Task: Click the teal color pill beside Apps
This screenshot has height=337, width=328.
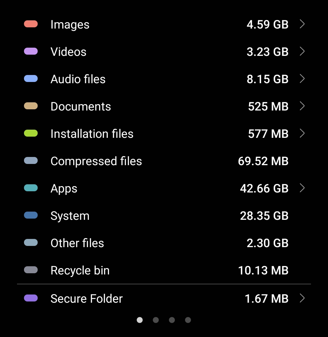Action: [31, 188]
